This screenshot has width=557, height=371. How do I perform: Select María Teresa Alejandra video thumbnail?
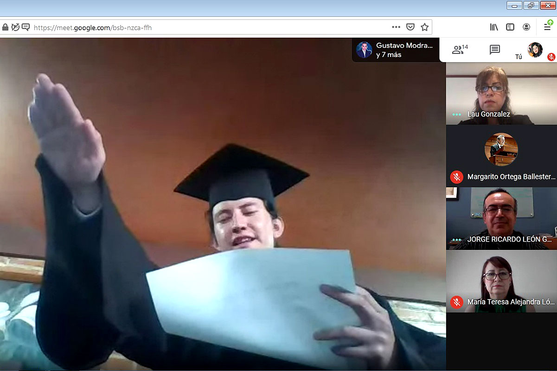click(501, 281)
